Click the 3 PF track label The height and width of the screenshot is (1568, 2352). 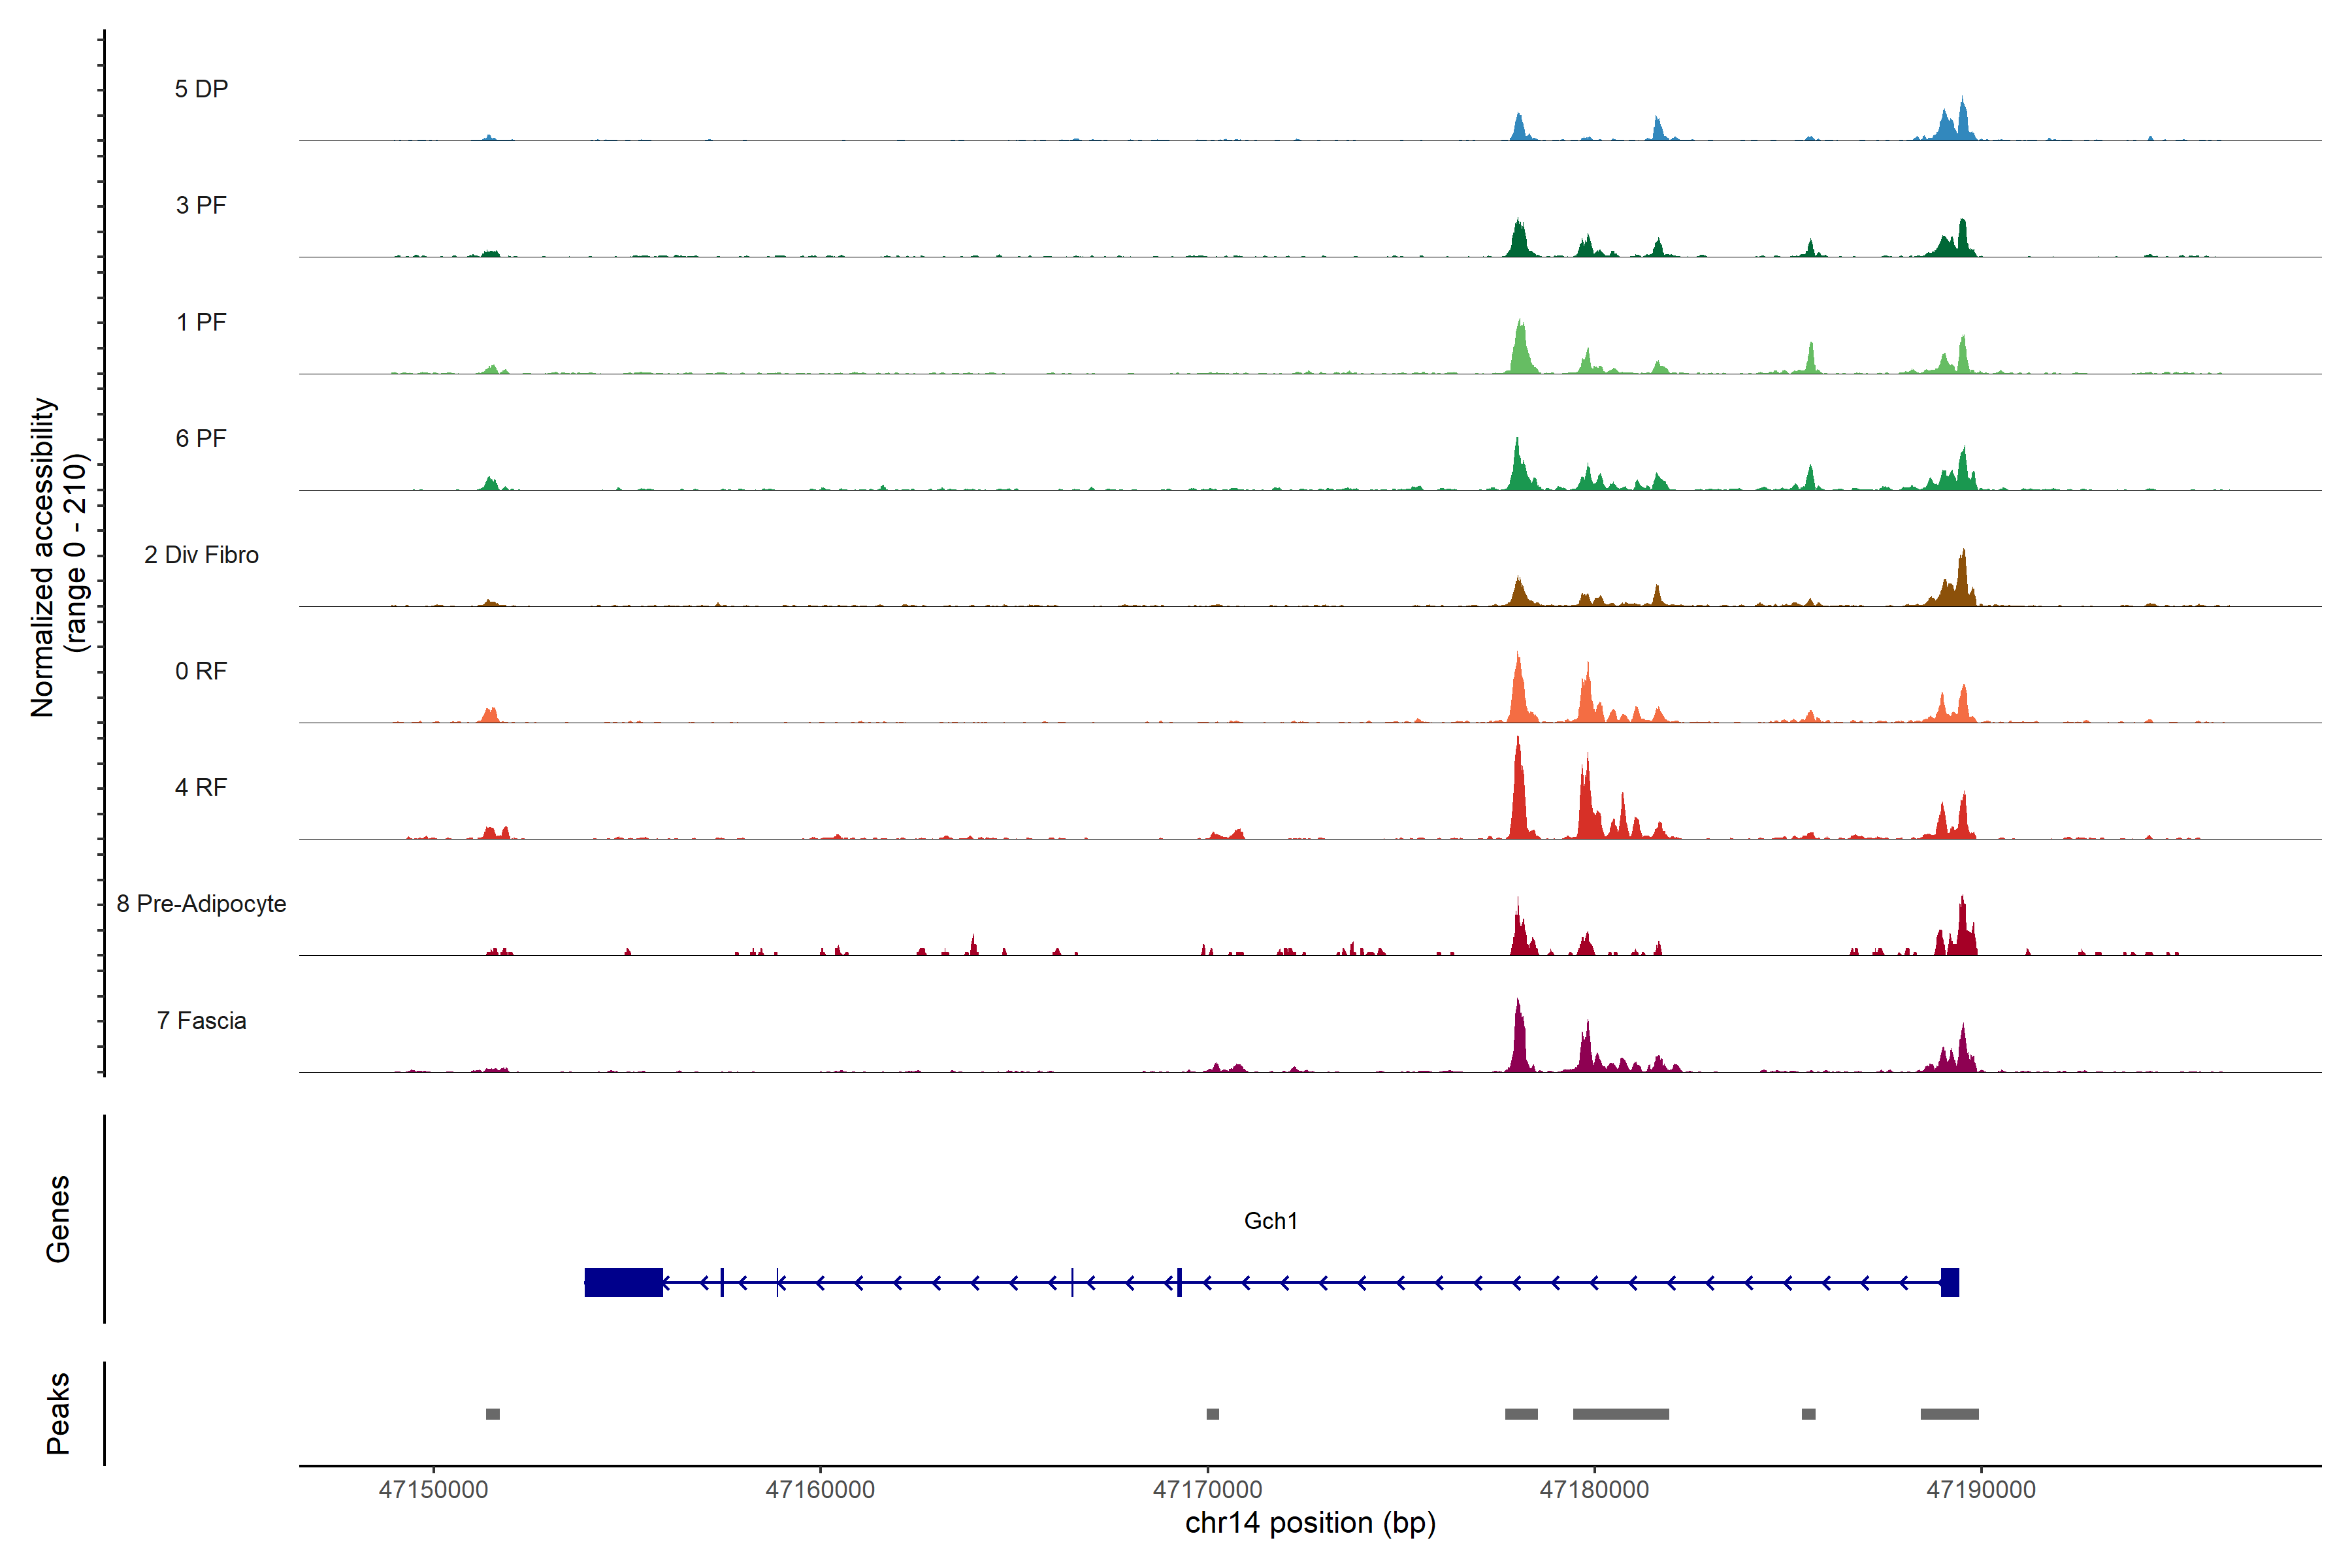click(201, 205)
